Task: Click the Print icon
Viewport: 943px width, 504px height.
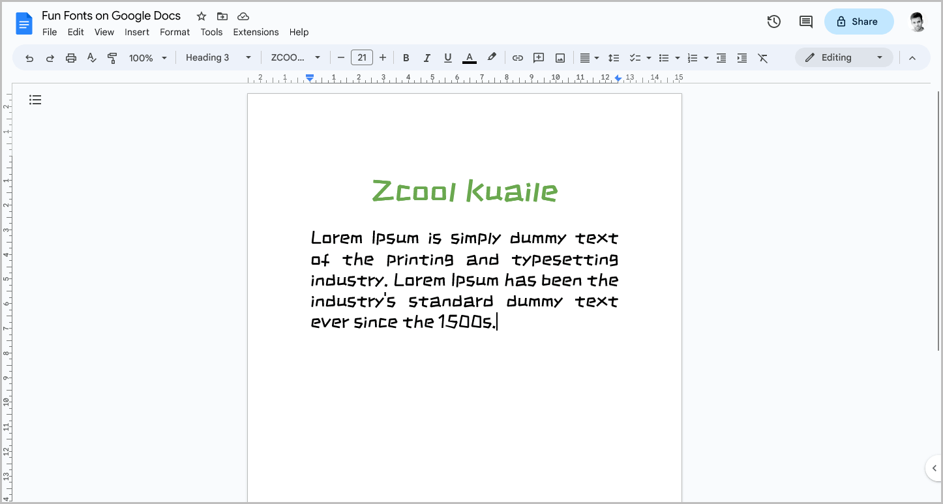Action: 70,57
